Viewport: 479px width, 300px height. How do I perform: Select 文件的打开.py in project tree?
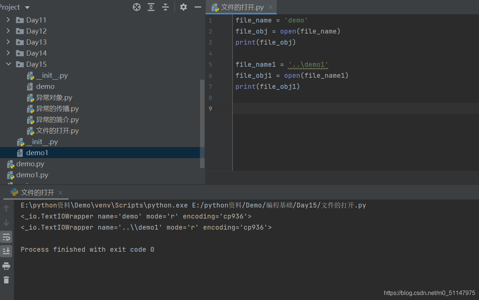(x=57, y=131)
